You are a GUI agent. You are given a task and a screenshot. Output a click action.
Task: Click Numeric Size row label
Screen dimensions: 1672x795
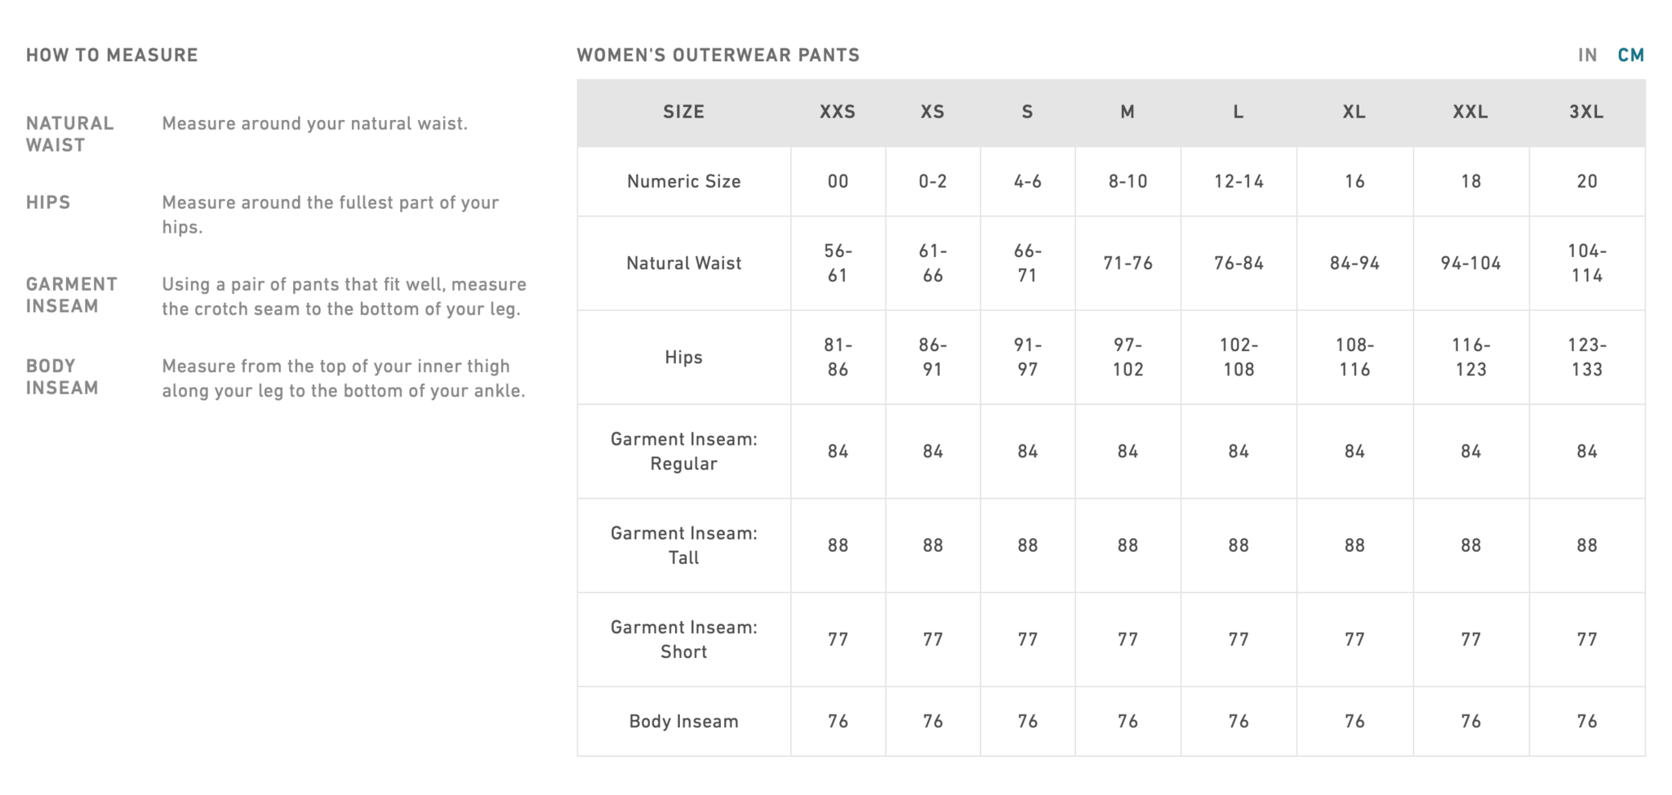click(684, 181)
